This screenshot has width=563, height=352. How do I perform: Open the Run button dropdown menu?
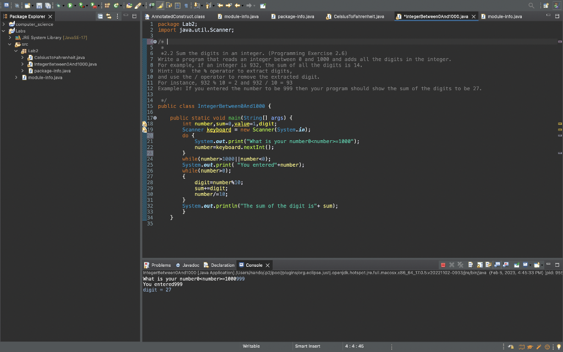(x=75, y=4)
